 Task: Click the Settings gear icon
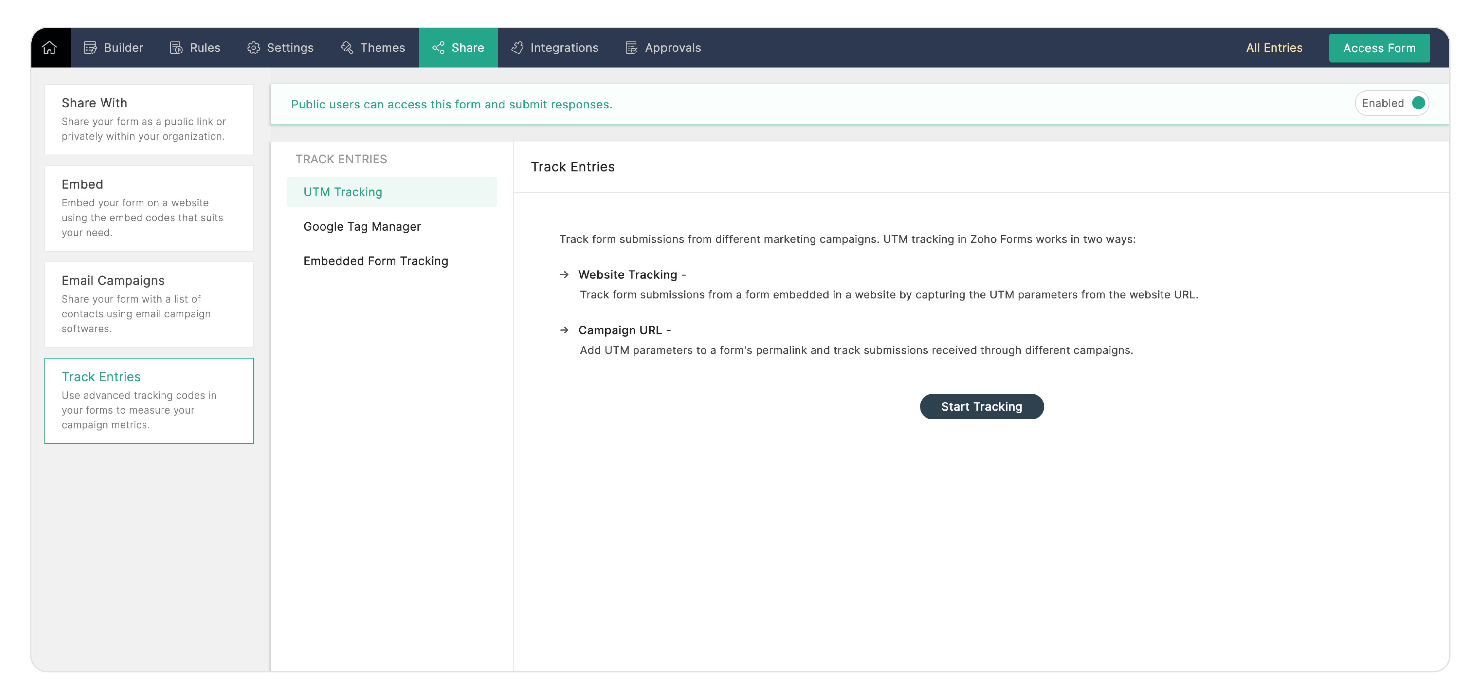pos(254,48)
